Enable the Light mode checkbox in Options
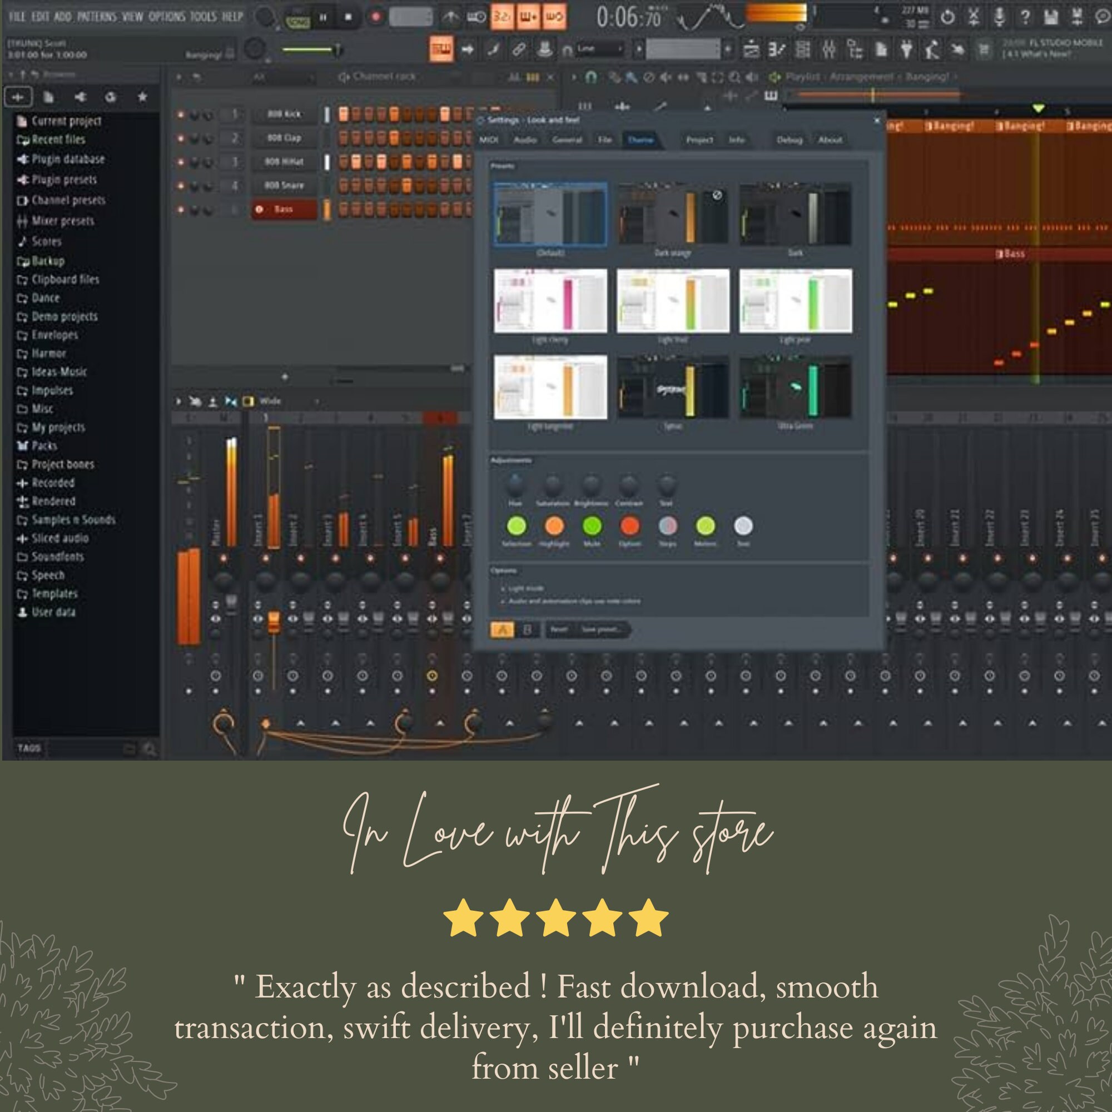 [504, 588]
